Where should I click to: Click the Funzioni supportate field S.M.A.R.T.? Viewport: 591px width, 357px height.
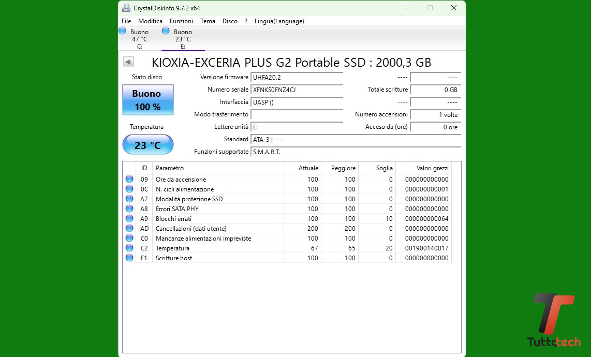click(356, 152)
